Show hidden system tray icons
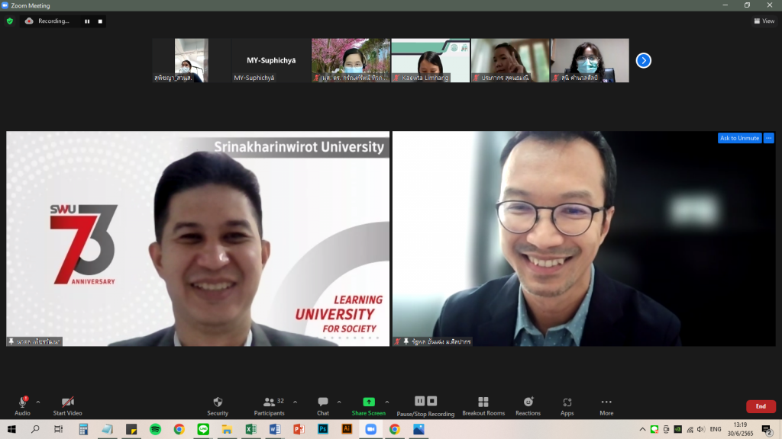Viewport: 782px width, 439px height. tap(642, 429)
